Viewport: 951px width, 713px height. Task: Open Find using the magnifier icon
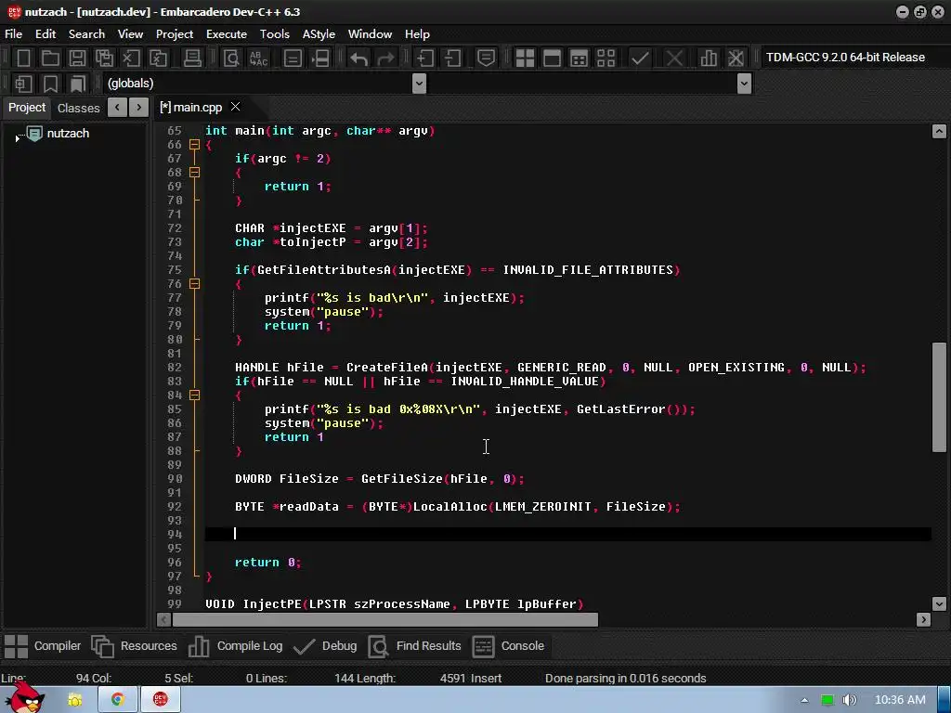[231, 58]
